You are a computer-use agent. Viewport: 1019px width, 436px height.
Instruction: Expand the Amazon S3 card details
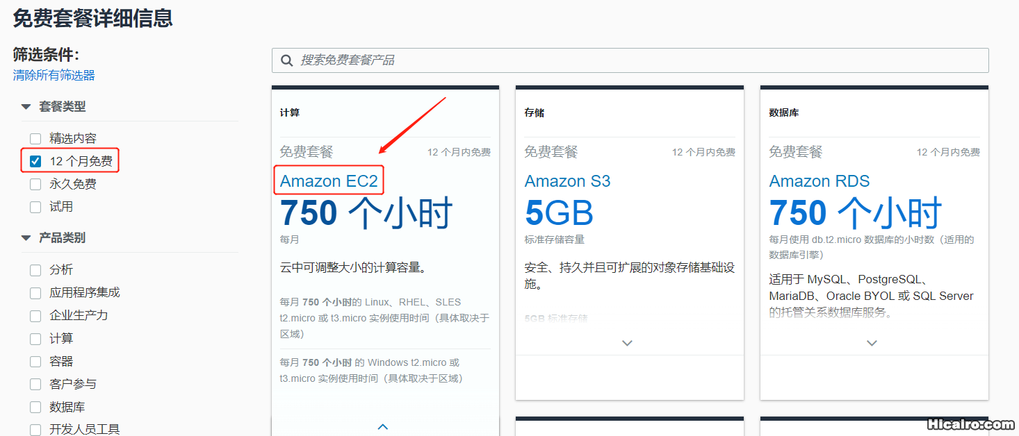pyautogui.click(x=628, y=342)
